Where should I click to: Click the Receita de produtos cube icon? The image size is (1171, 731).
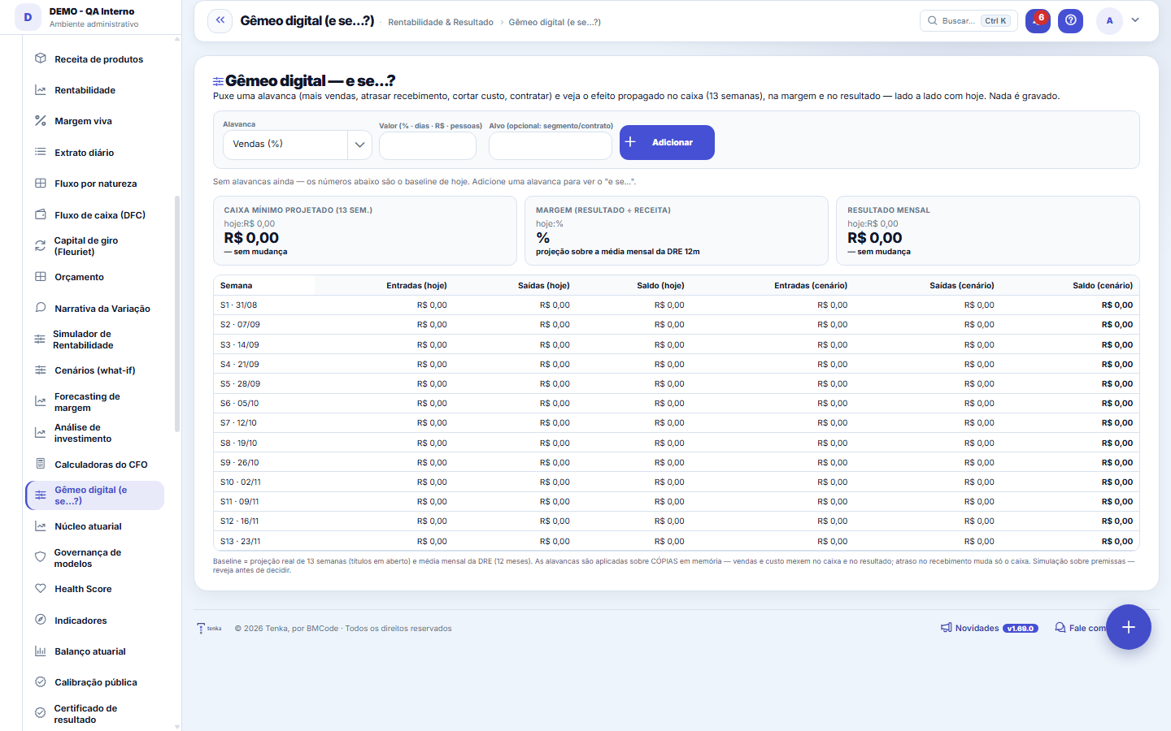41,58
